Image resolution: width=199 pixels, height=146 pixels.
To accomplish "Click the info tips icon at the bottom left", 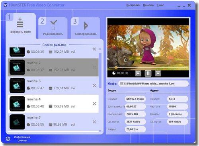I will (x=8, y=139).
